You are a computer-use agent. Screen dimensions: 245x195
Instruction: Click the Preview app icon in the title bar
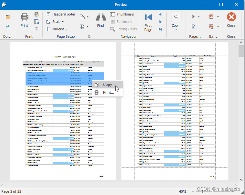(x=4, y=5)
